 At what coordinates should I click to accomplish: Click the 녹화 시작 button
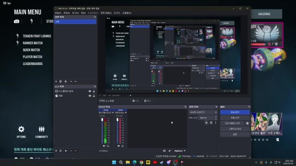235,118
